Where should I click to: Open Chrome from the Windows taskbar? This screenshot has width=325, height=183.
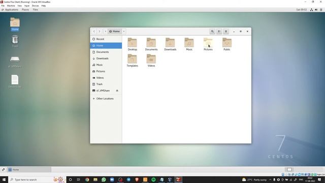(x=87, y=179)
